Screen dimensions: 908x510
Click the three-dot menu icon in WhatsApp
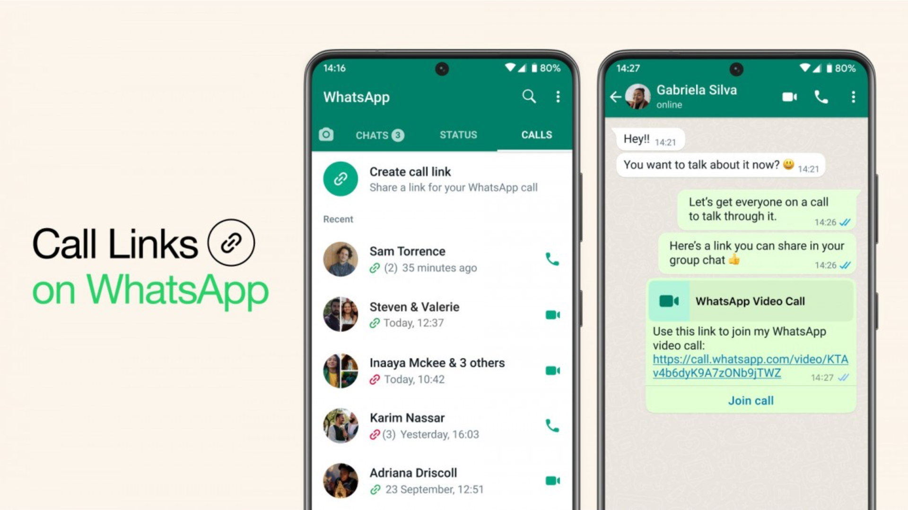557,96
